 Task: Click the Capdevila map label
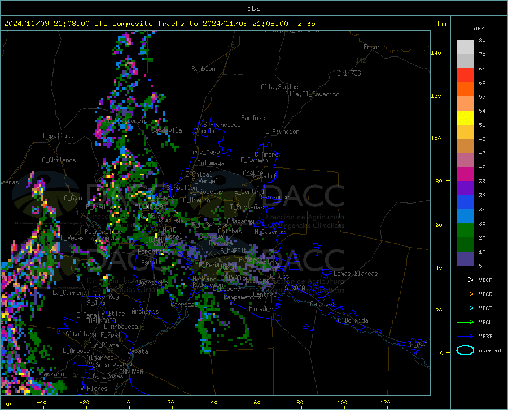click(x=167, y=130)
